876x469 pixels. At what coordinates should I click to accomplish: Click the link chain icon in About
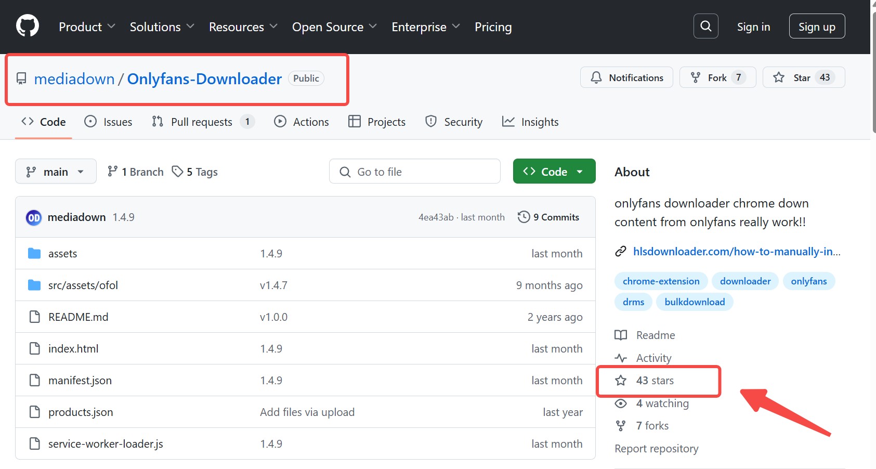tap(621, 252)
